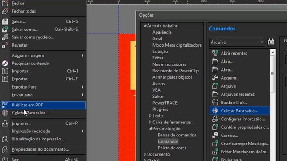Expand the Texto tree node
Viewport: 287px width, 161px height.
[150, 116]
